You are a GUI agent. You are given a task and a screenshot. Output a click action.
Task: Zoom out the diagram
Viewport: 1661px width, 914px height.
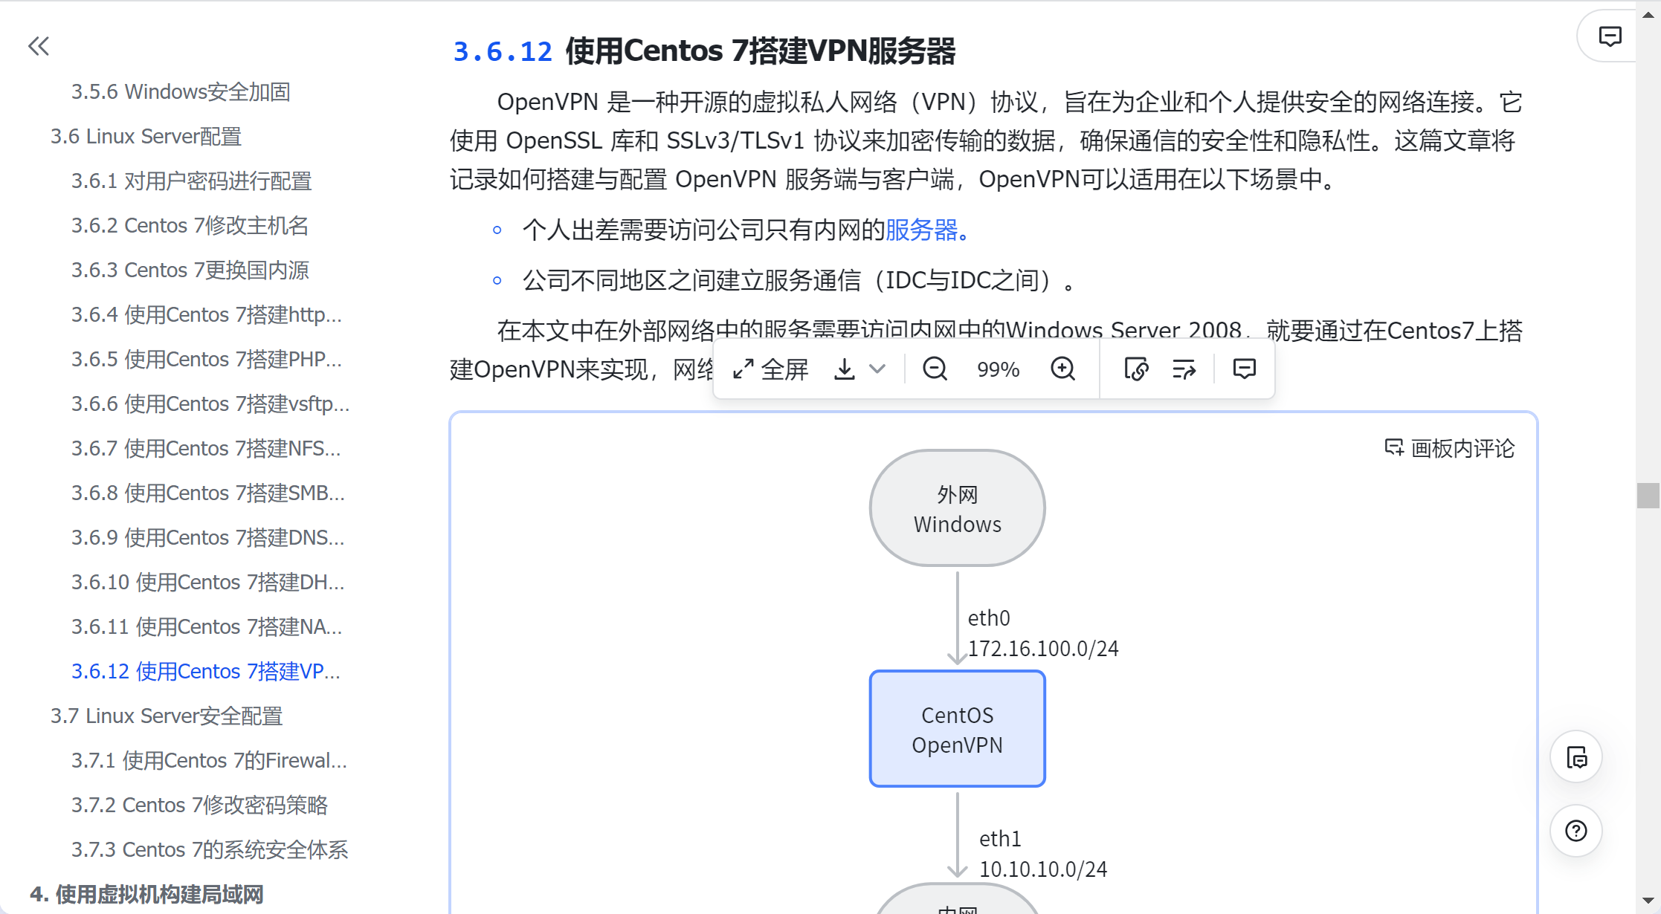pyautogui.click(x=935, y=369)
